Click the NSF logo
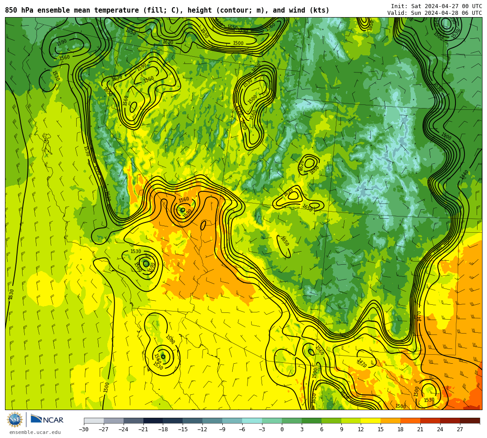 tap(14, 420)
